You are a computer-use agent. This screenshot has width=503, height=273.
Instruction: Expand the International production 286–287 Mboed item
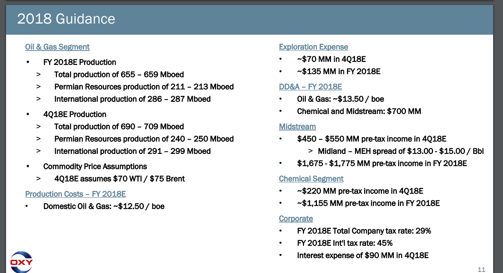point(133,99)
